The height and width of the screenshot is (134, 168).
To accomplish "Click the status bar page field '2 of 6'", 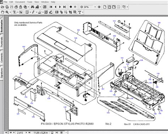I will (x=20, y=133).
